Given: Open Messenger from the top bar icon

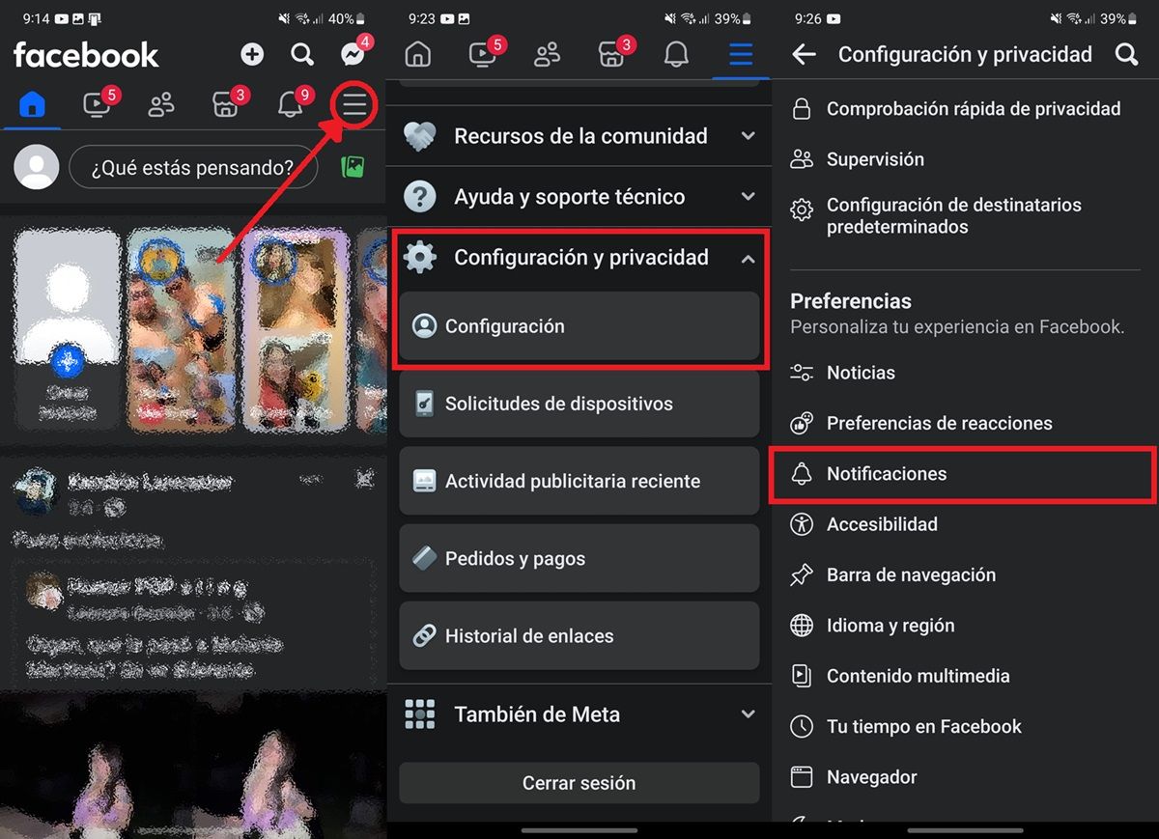Looking at the screenshot, I should (351, 55).
